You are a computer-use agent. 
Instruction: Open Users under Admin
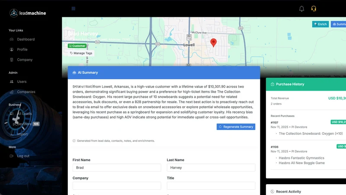pyautogui.click(x=22, y=81)
